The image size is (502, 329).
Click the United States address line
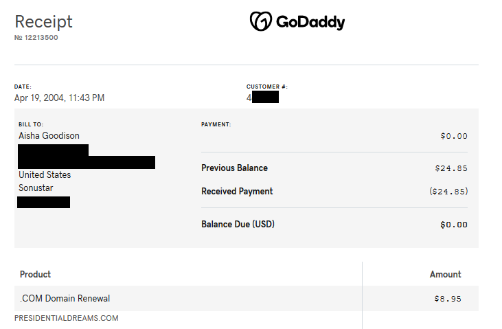tap(45, 174)
